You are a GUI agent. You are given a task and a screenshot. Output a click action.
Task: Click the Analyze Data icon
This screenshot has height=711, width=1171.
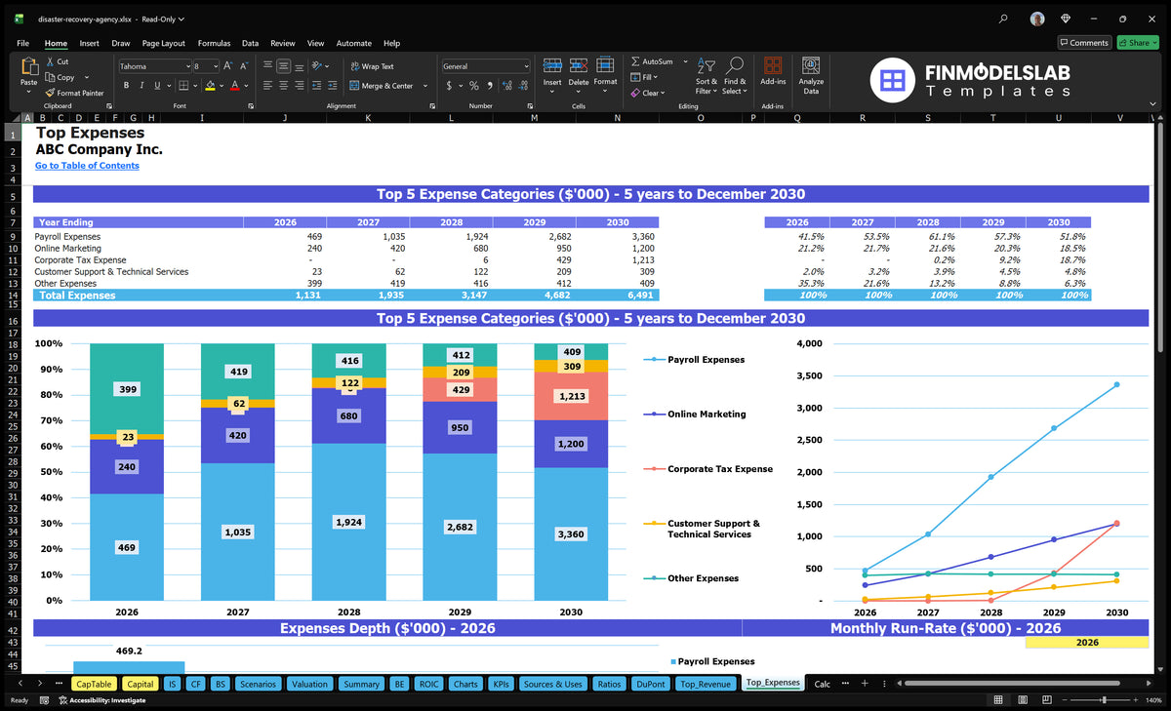pyautogui.click(x=811, y=65)
